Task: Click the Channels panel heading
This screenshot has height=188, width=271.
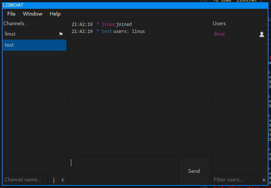Action: coord(14,23)
